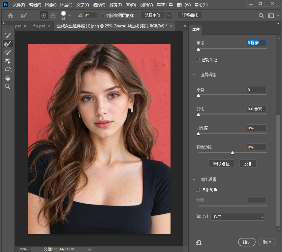Enable the 净化颜色 checkbox
The height and width of the screenshot is (252, 282).
coord(198,190)
